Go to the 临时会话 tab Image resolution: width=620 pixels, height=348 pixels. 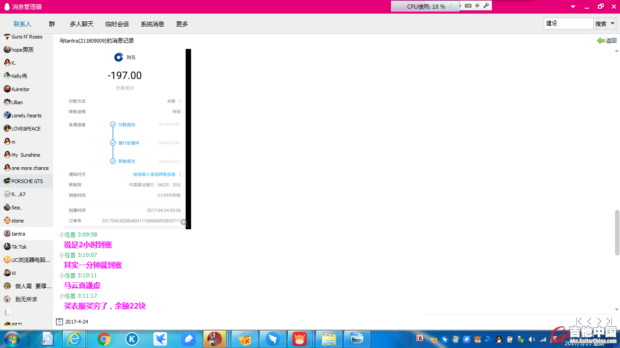(117, 24)
